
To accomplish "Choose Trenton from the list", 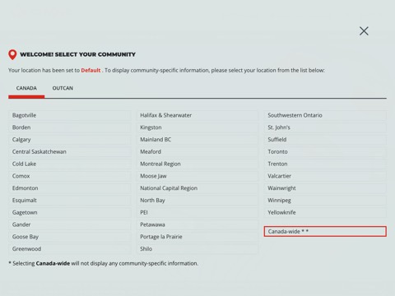I will (325, 164).
